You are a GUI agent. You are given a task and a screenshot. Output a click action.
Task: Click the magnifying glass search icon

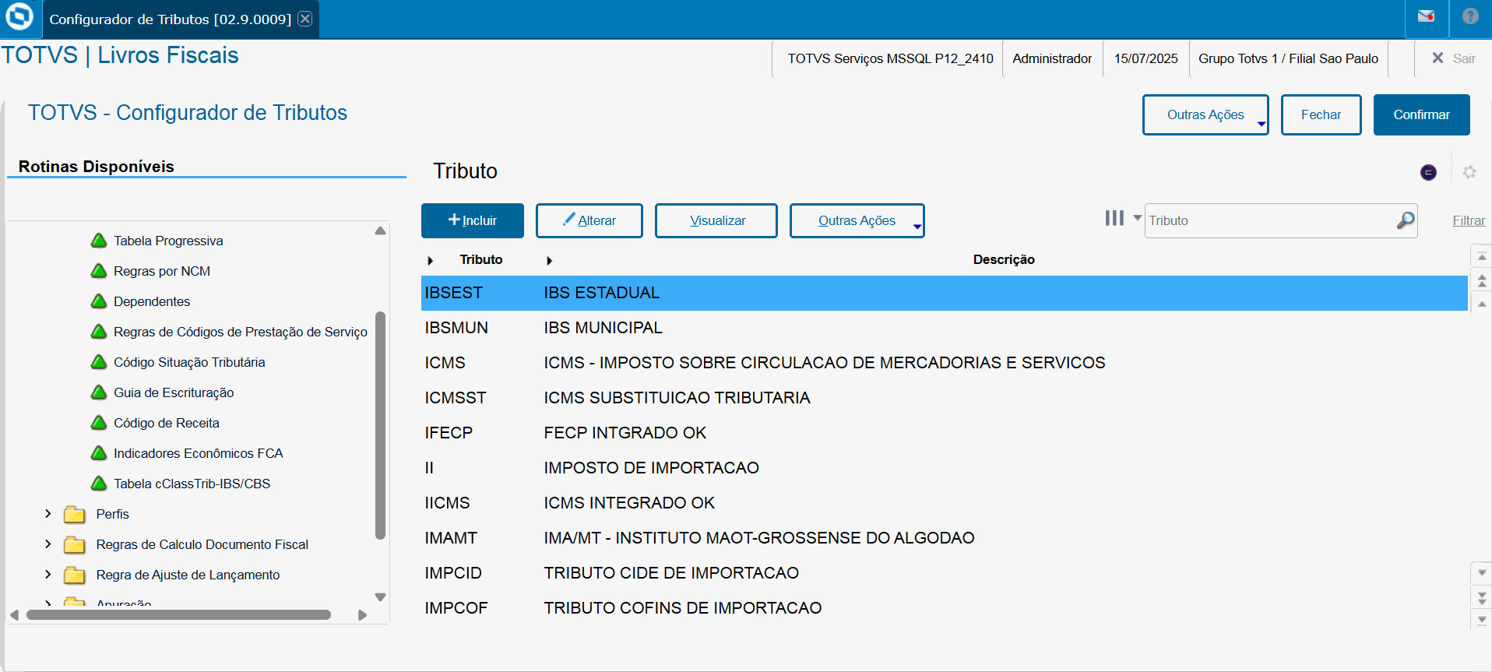pos(1406,220)
